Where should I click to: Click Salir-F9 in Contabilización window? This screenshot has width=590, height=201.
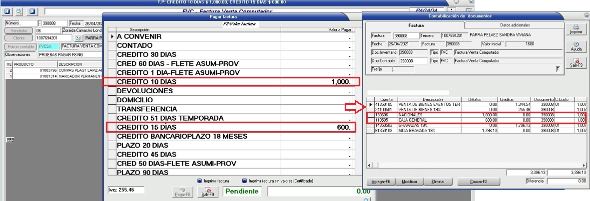(x=576, y=63)
